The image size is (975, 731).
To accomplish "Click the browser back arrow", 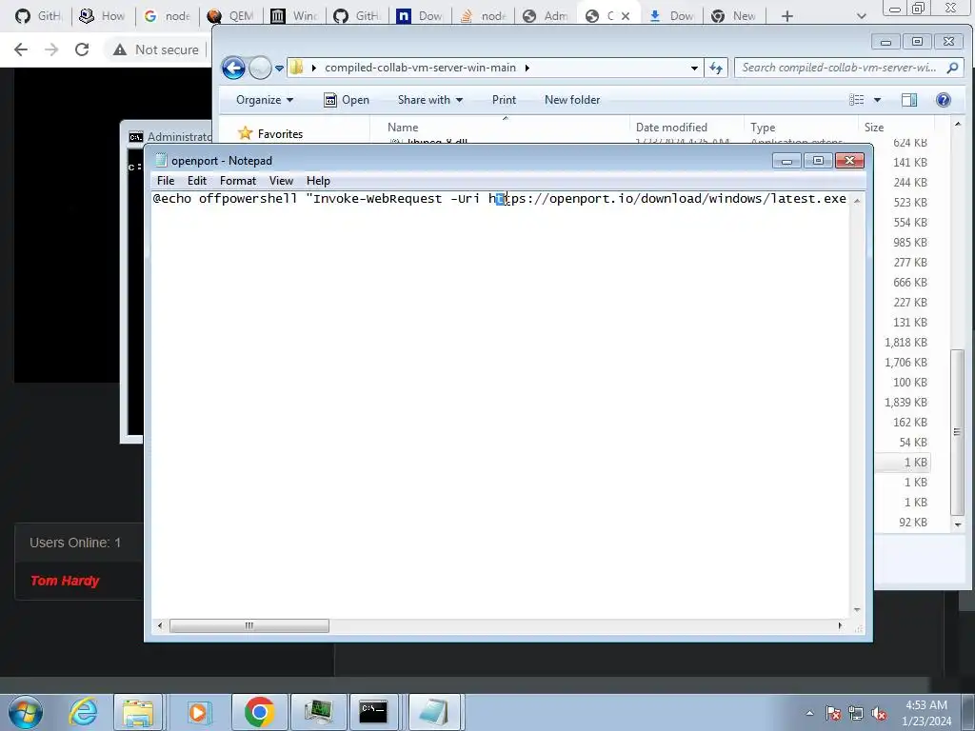I will pyautogui.click(x=21, y=49).
